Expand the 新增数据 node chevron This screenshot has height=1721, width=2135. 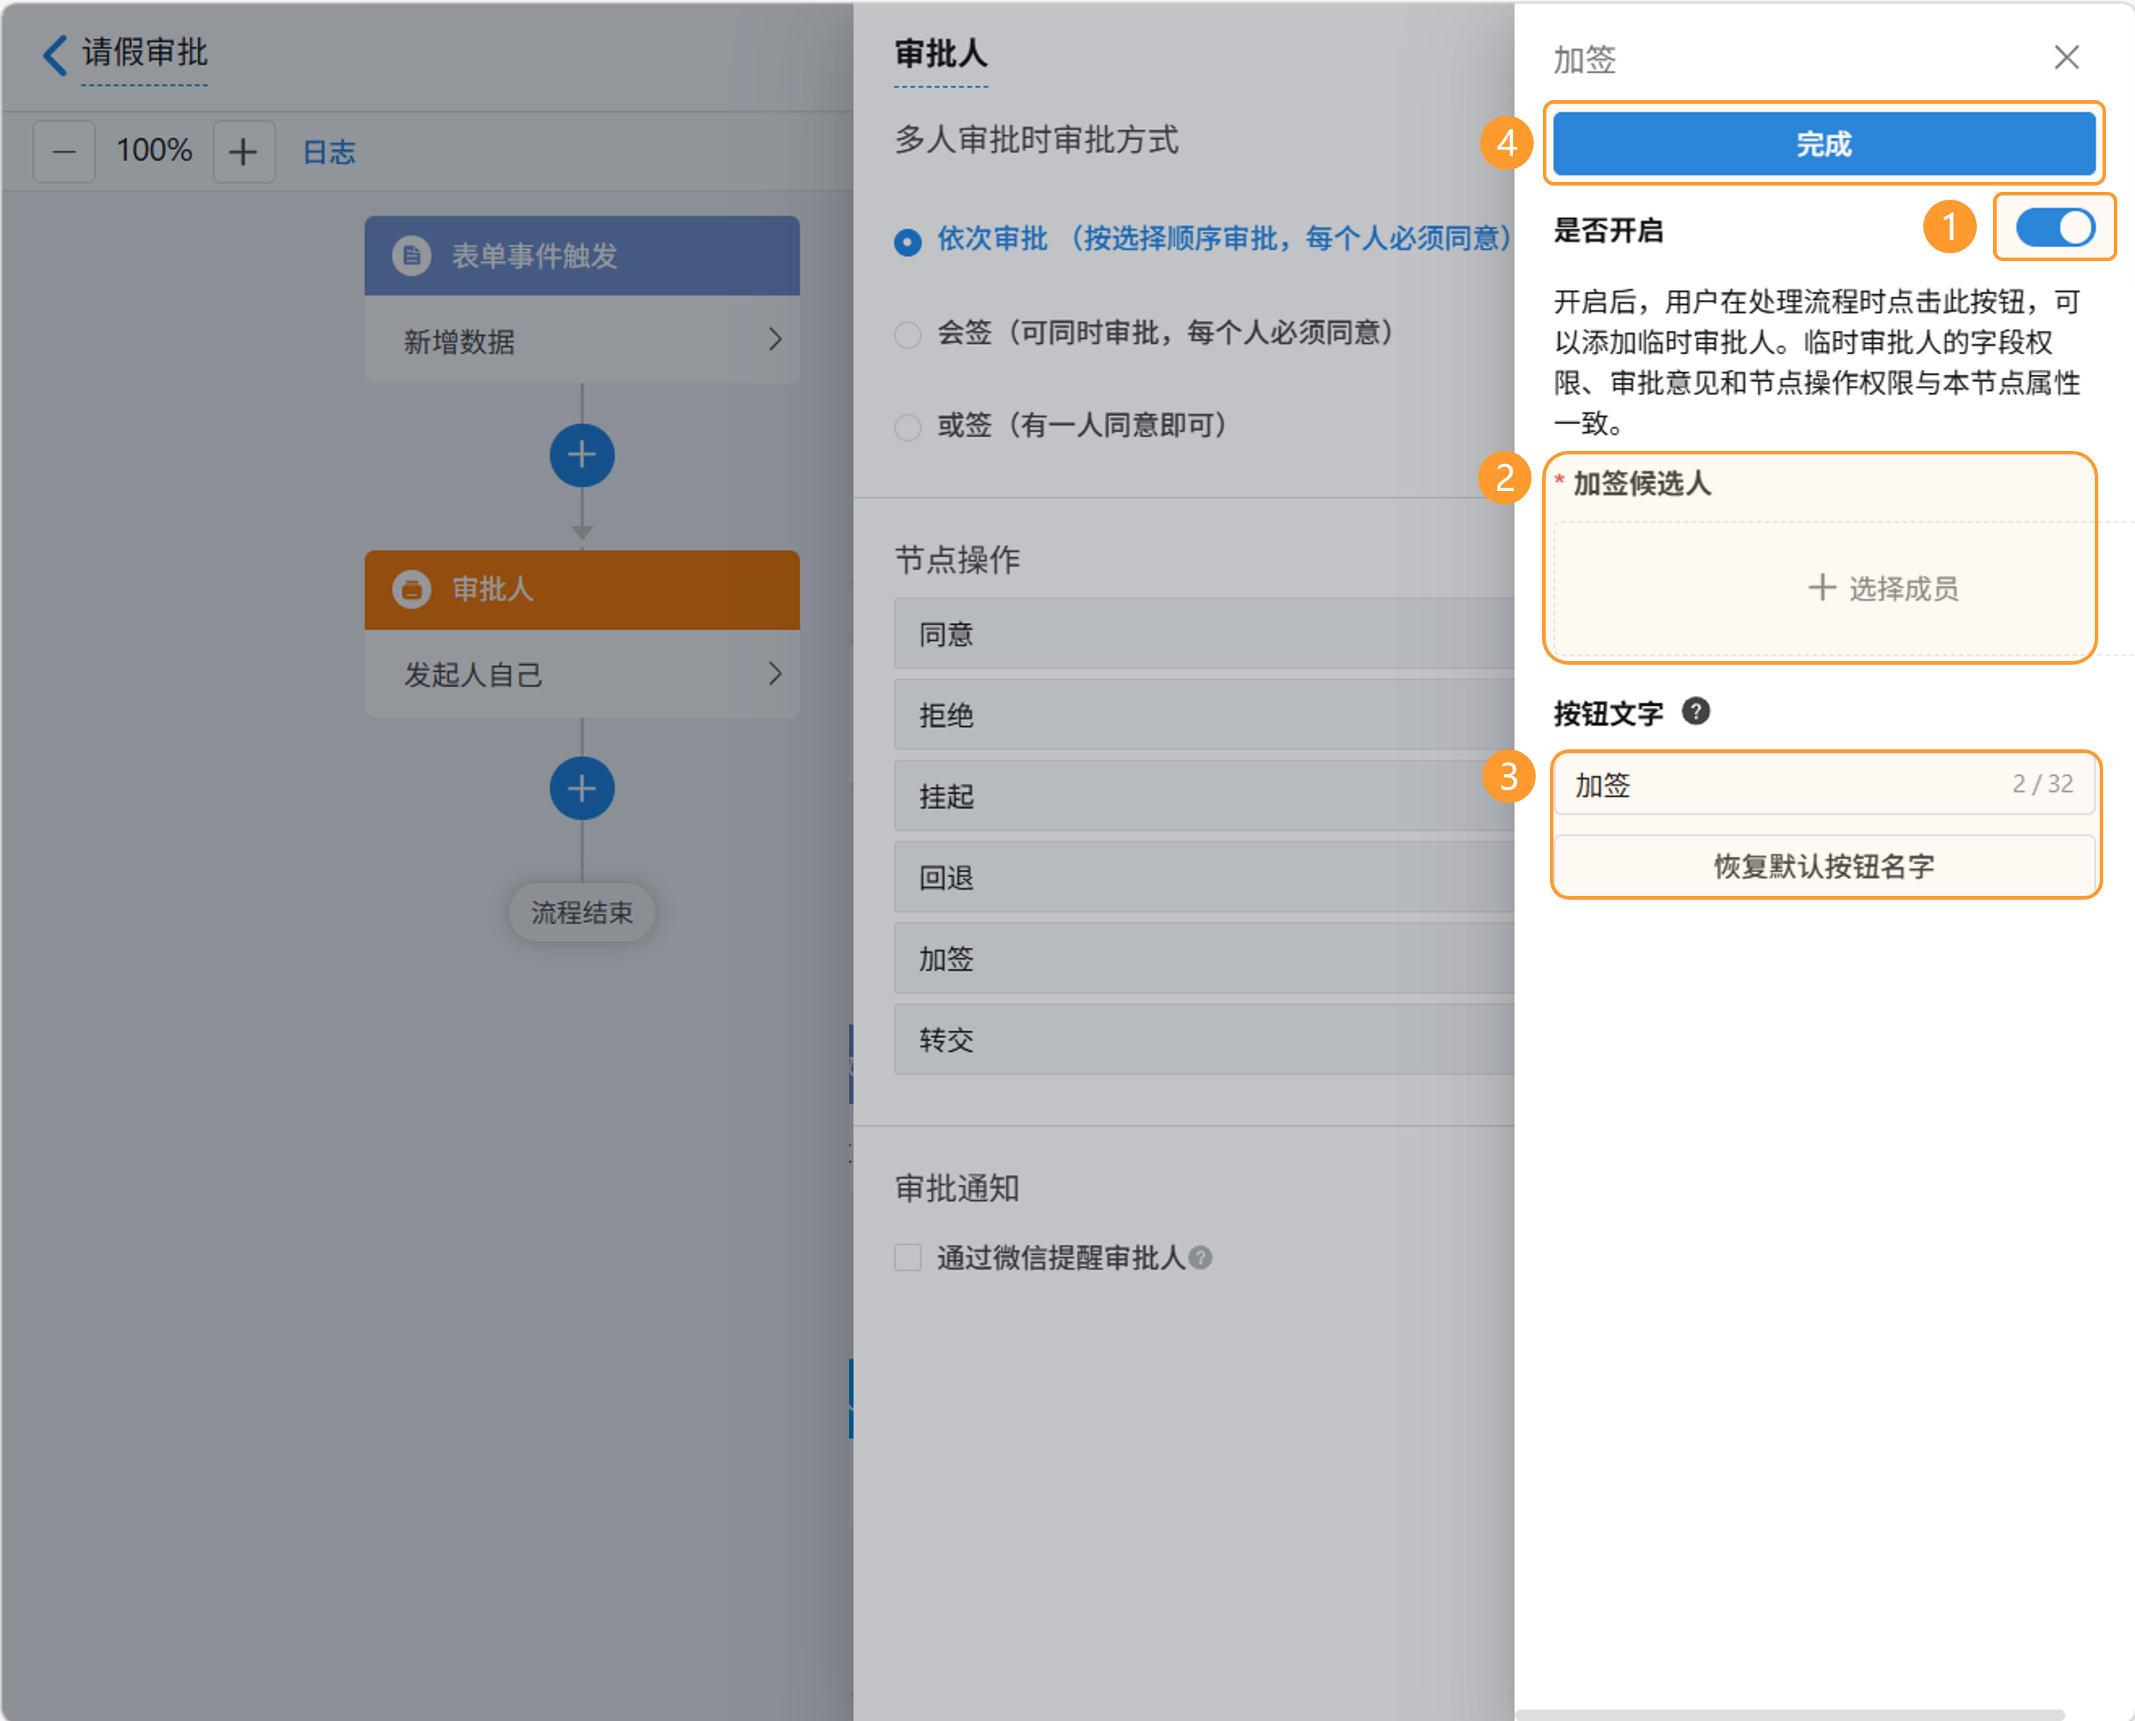[x=776, y=340]
